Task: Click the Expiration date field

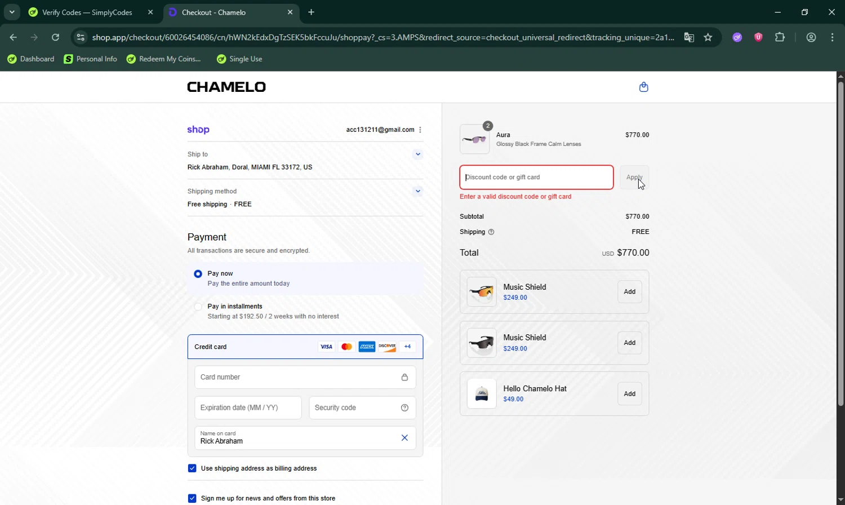Action: click(248, 407)
